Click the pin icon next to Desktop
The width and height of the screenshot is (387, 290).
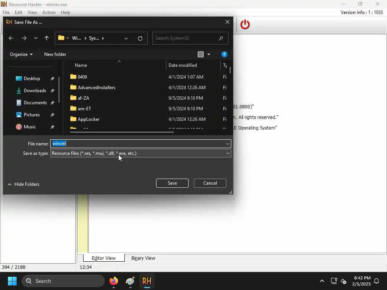[x=52, y=79]
